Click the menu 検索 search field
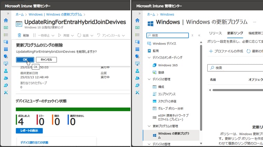This screenshot has width=263, height=147. [x=167, y=35]
